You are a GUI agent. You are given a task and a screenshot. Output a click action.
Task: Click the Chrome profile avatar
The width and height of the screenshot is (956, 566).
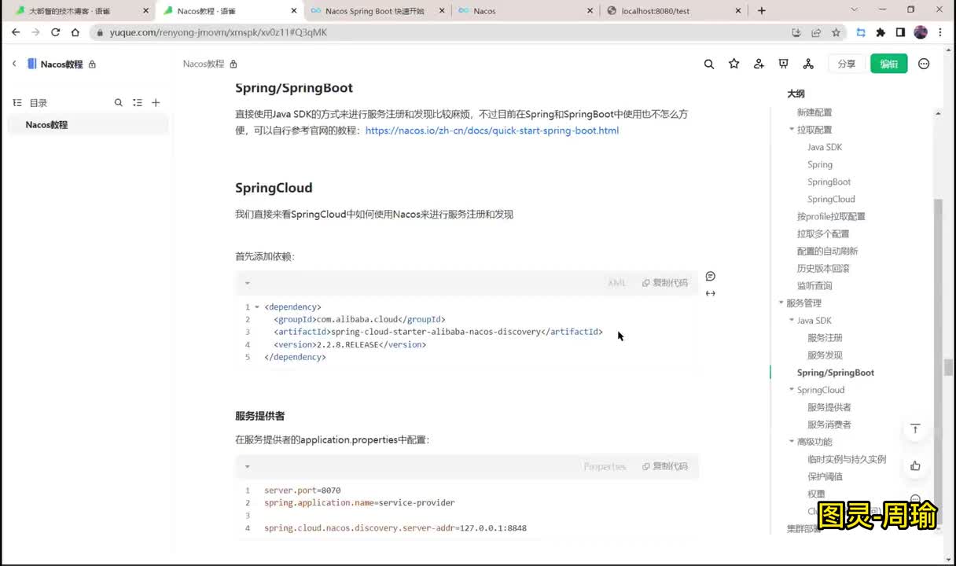921,32
